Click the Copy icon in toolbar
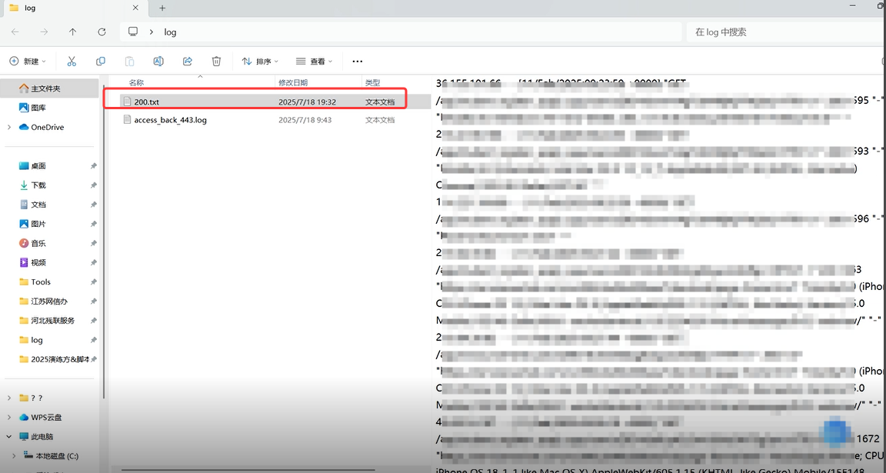886x473 pixels. pyautogui.click(x=101, y=61)
